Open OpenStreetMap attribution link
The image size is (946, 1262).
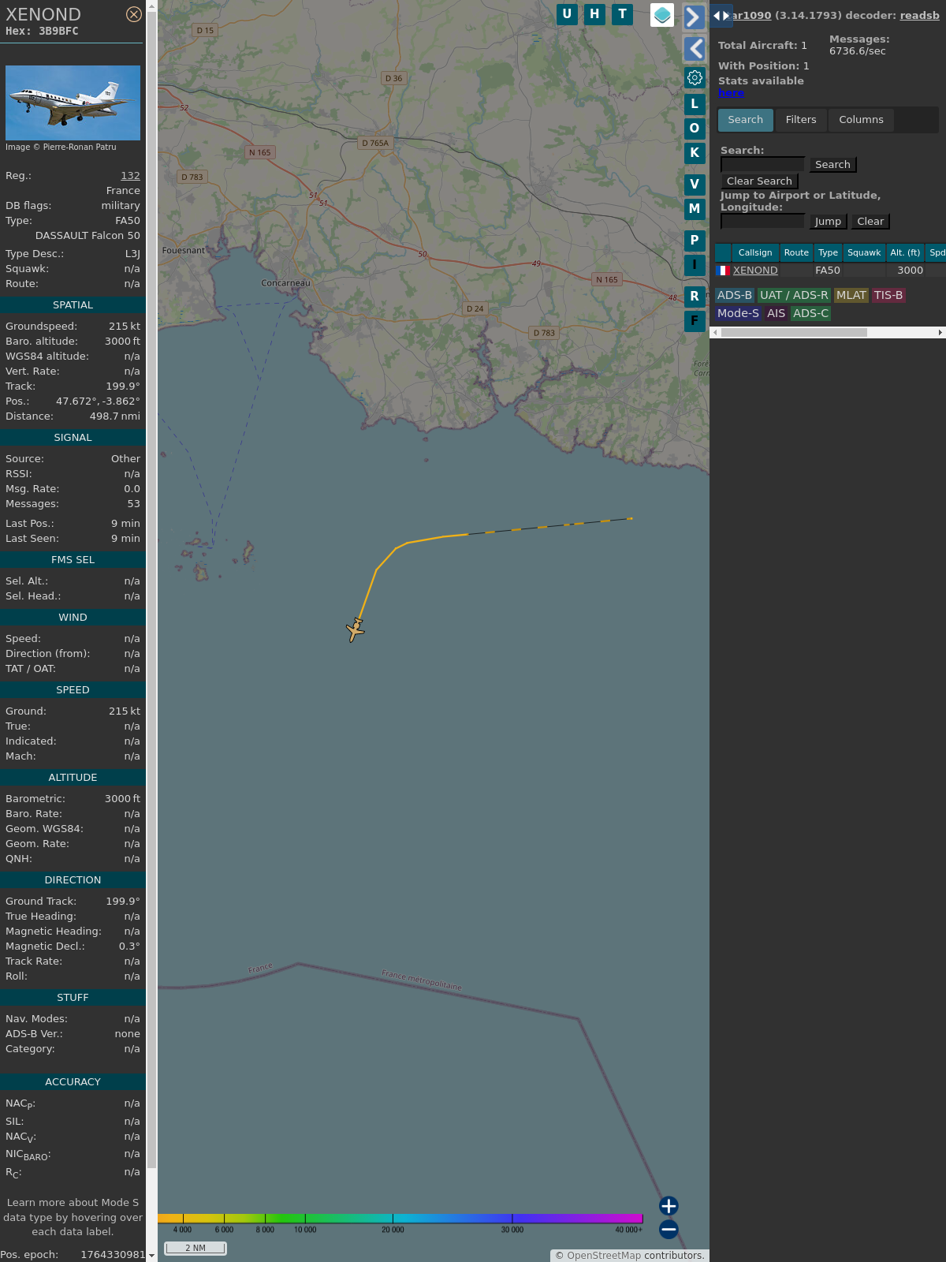click(604, 1255)
